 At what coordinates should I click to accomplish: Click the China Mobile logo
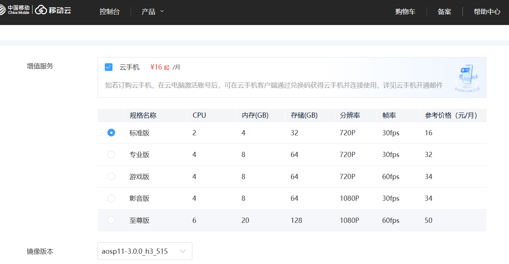coord(15,10)
